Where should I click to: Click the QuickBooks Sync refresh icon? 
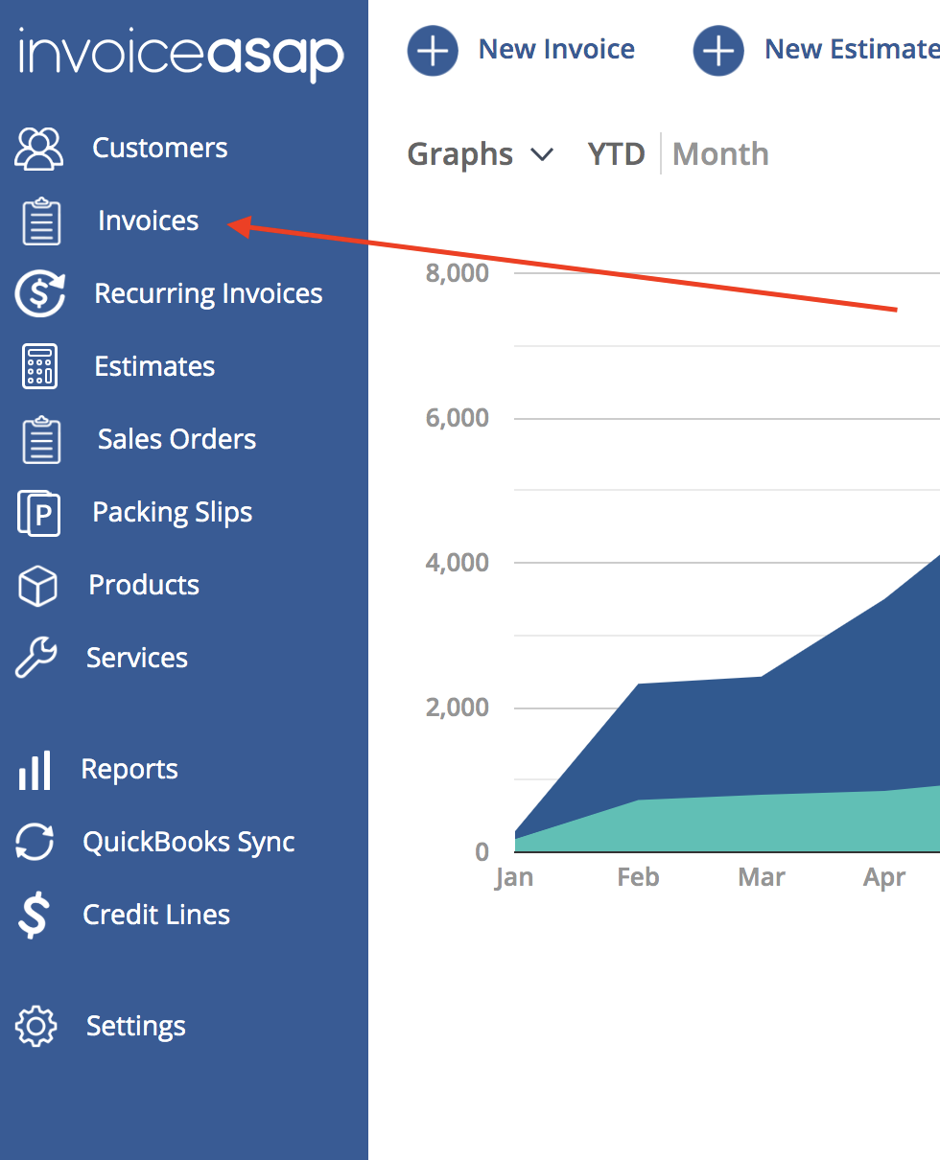(35, 842)
